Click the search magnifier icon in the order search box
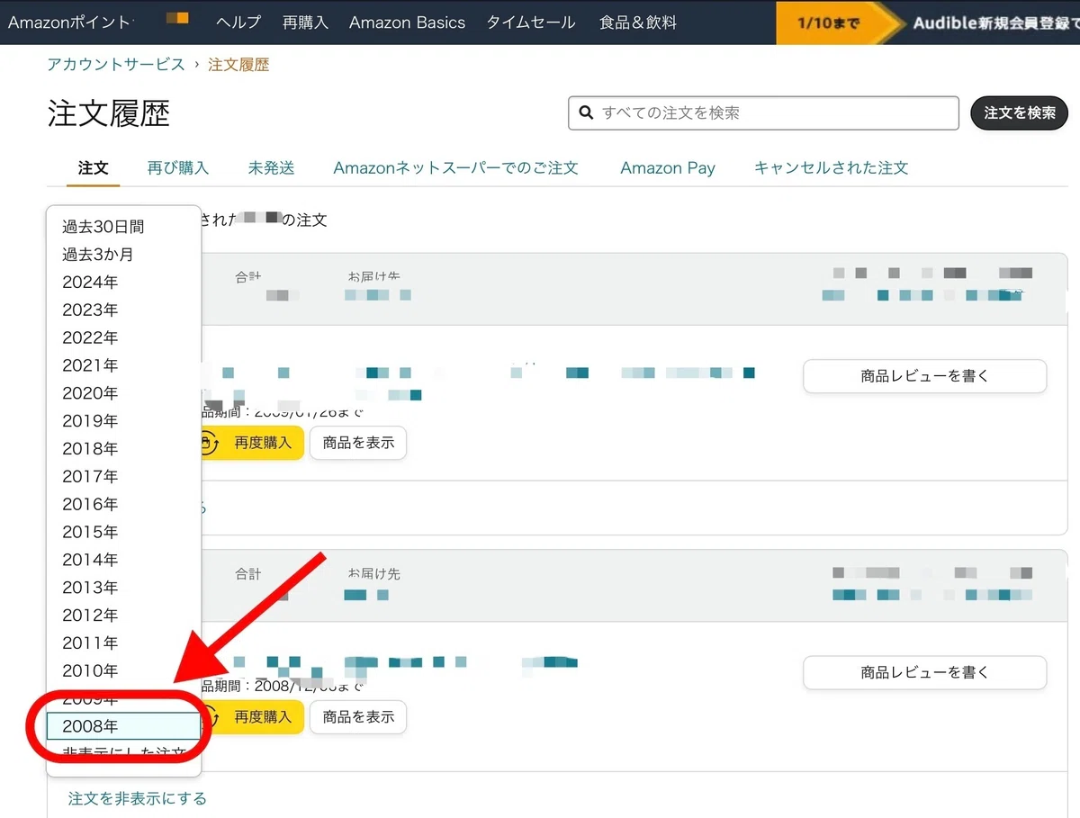1080x818 pixels. pyautogui.click(x=586, y=113)
